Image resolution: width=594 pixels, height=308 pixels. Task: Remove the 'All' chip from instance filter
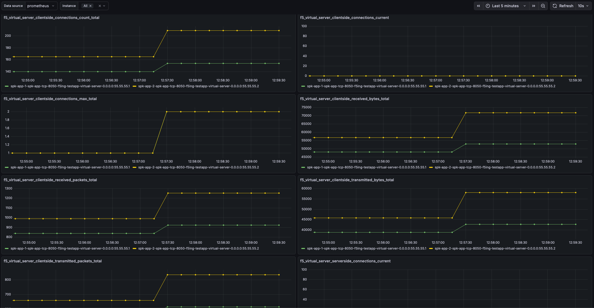click(x=90, y=6)
